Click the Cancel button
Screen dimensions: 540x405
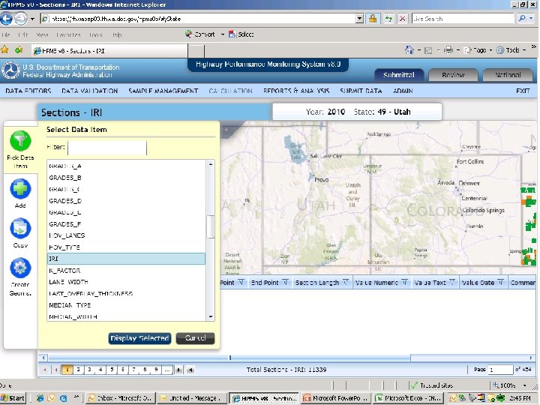click(x=195, y=338)
